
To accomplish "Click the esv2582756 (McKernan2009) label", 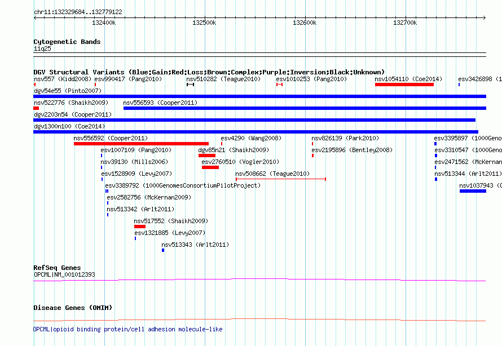I will [149, 197].
